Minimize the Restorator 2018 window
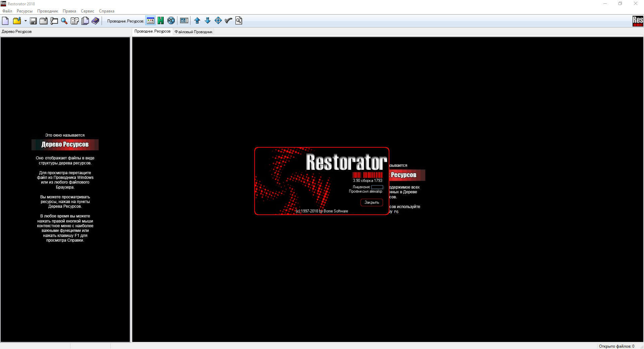Screen dimensions: 644x349 pyautogui.click(x=605, y=4)
